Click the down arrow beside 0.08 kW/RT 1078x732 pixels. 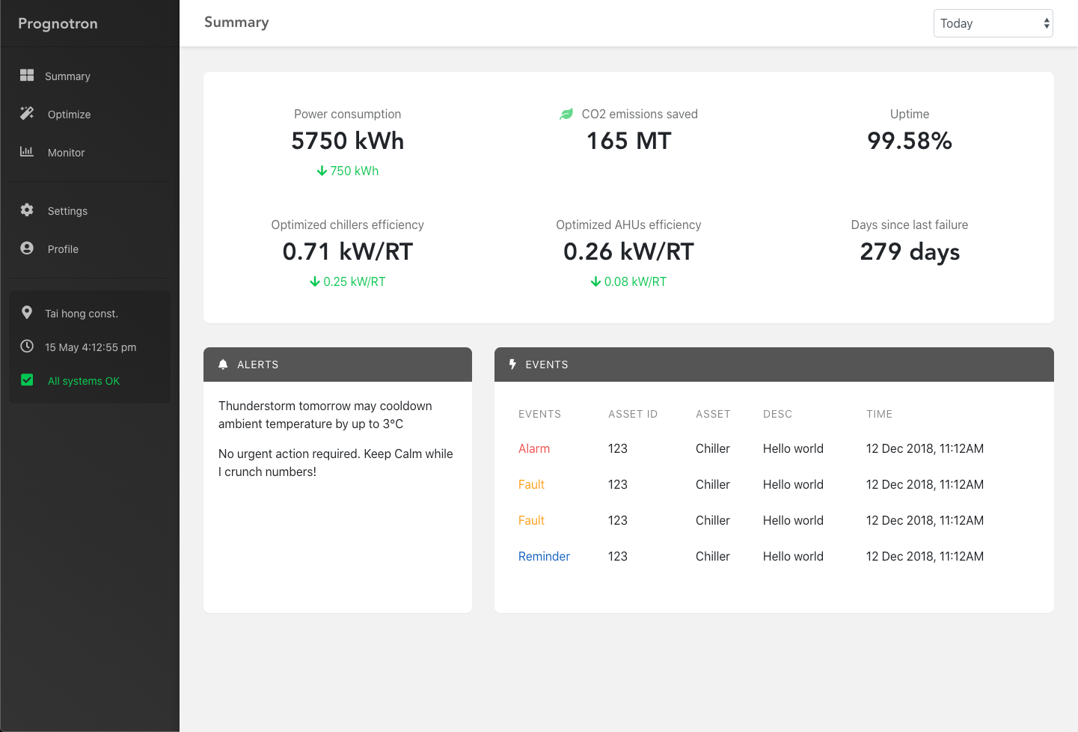pyautogui.click(x=595, y=281)
